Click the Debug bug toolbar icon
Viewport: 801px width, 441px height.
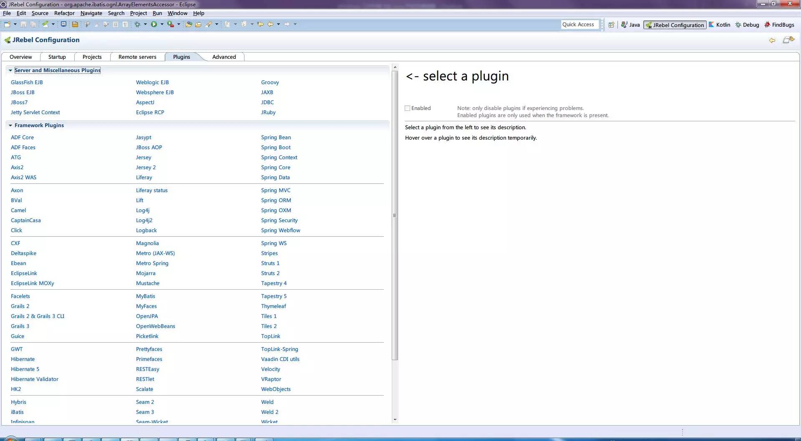[137, 24]
